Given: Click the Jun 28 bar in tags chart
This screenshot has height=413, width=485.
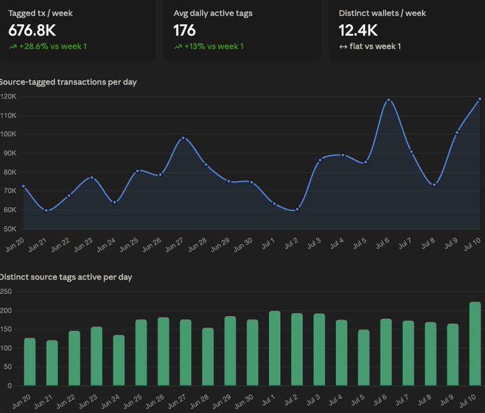Looking at the screenshot, I should 208,357.
